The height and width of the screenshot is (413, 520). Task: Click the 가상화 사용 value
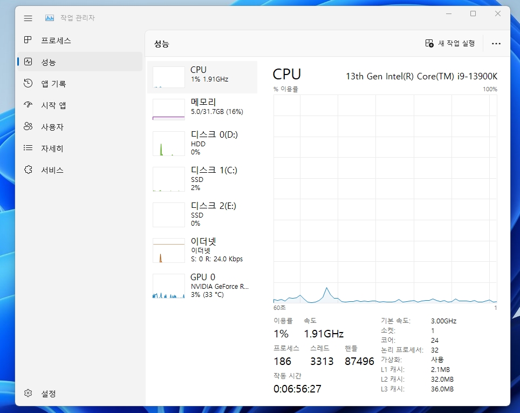tap(437, 360)
